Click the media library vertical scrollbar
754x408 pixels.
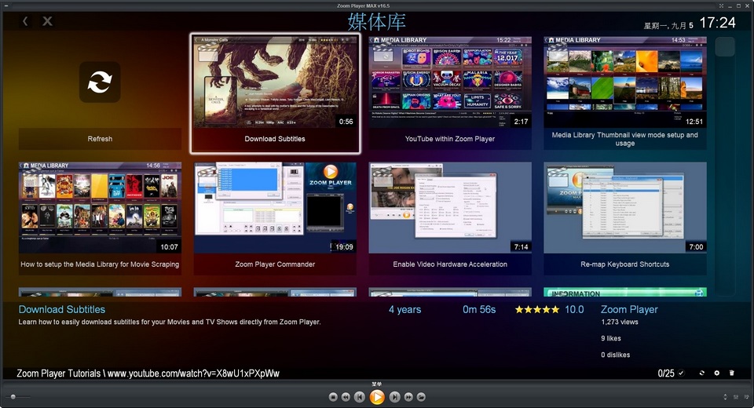pyautogui.click(x=724, y=157)
